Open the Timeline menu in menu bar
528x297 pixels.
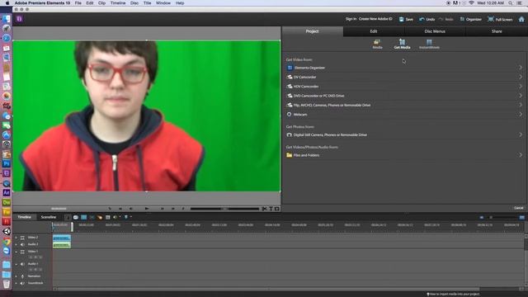[x=118, y=3]
